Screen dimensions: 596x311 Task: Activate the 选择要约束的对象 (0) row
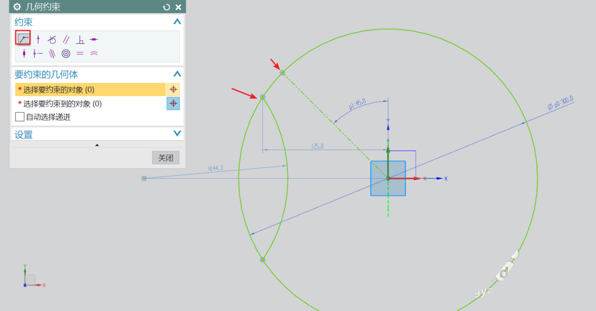pos(91,89)
